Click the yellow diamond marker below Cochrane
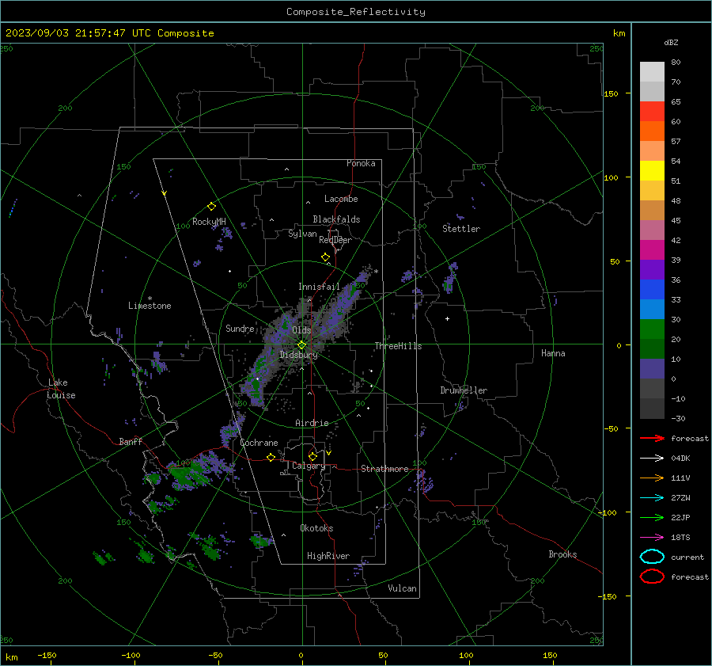This screenshot has height=666, width=712. pos(271,457)
